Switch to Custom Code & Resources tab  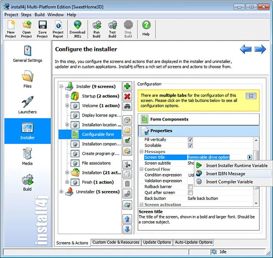(116, 243)
